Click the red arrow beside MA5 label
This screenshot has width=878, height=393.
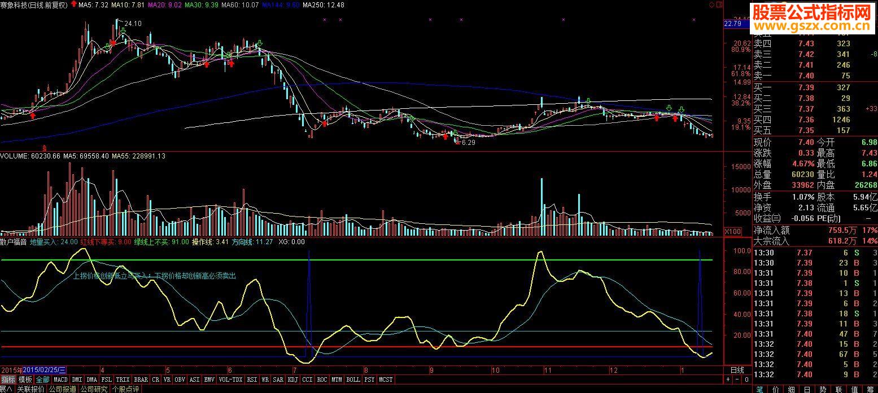tap(73, 5)
